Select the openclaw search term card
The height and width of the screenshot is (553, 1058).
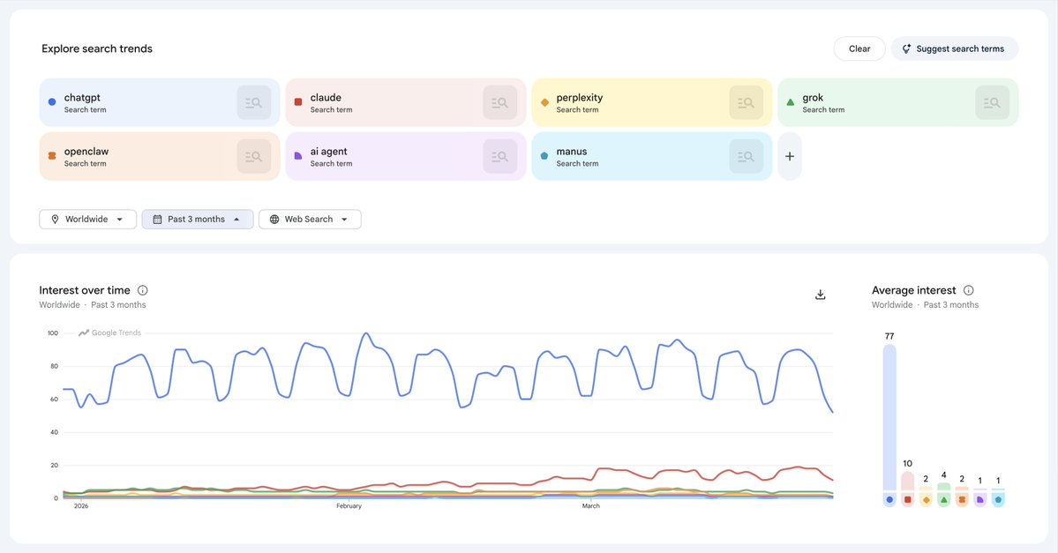point(159,156)
